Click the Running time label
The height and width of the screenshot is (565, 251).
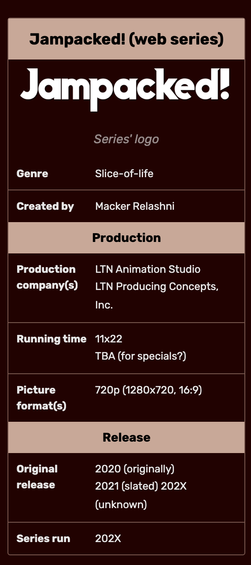tap(51, 339)
